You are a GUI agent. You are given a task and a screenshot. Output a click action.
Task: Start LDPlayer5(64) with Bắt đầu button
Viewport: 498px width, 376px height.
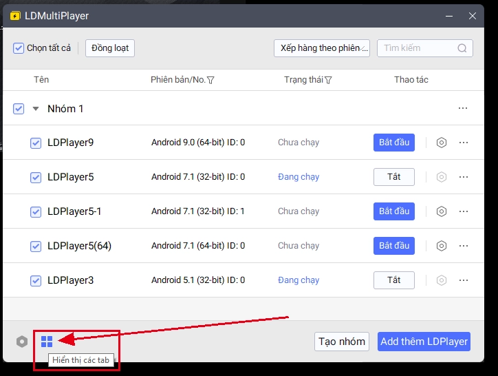(x=394, y=246)
